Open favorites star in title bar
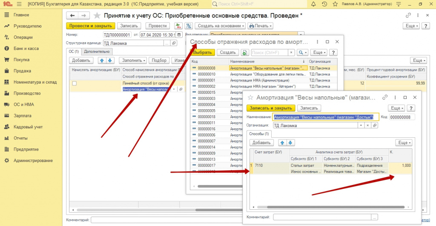436x226 pixels. click(x=335, y=4)
